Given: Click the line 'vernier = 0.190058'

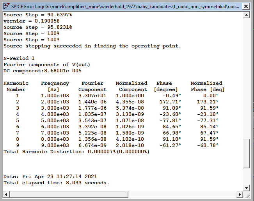Looking at the screenshot, I should click(x=32, y=21).
